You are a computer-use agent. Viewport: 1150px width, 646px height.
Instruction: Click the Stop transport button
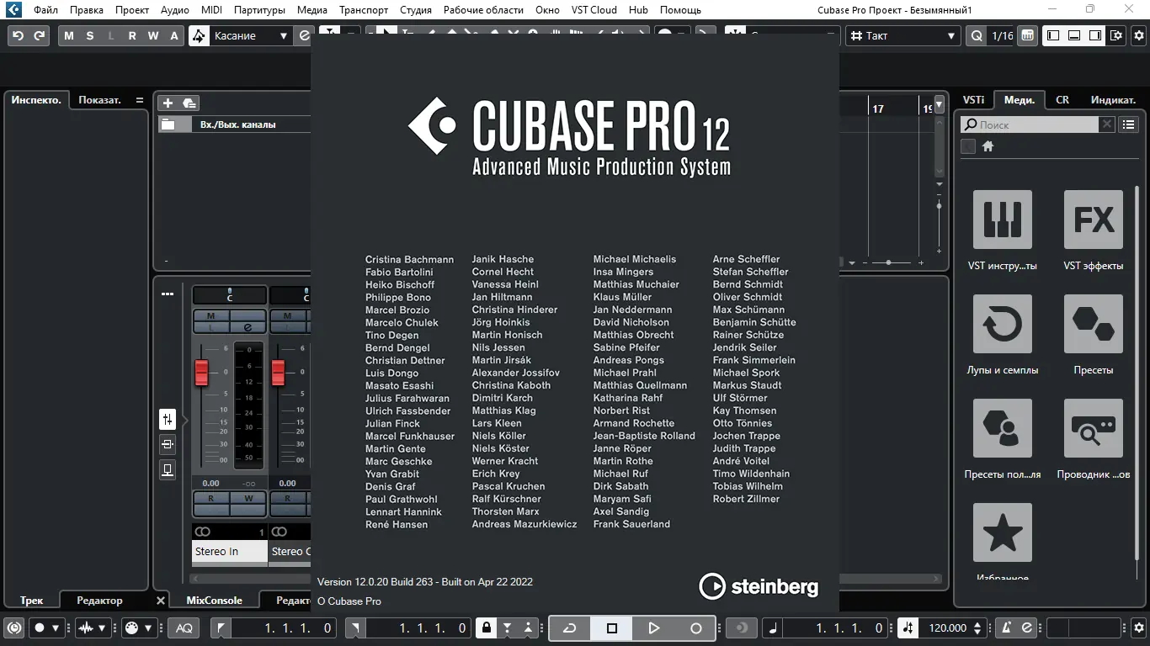612,628
